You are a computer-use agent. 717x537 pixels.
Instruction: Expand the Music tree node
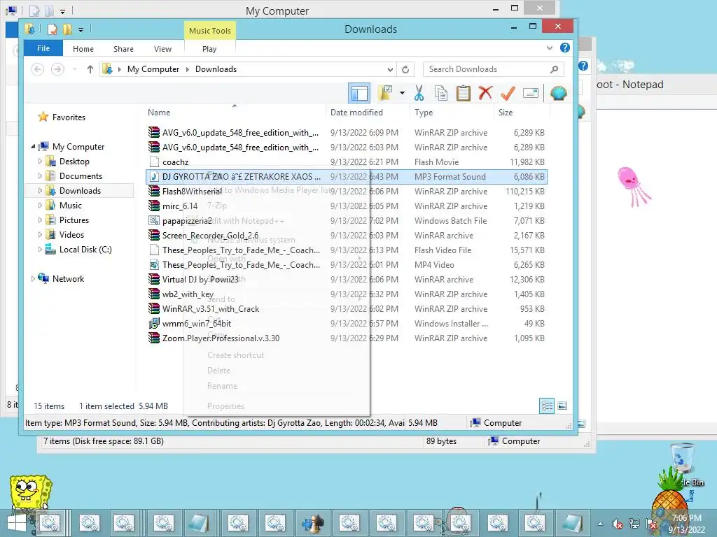point(40,205)
